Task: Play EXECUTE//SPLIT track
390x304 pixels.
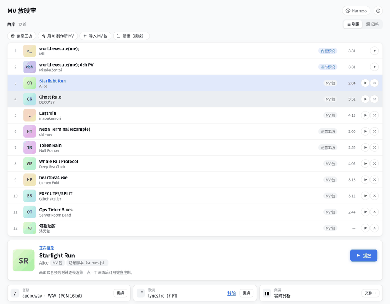Action: coord(365,196)
